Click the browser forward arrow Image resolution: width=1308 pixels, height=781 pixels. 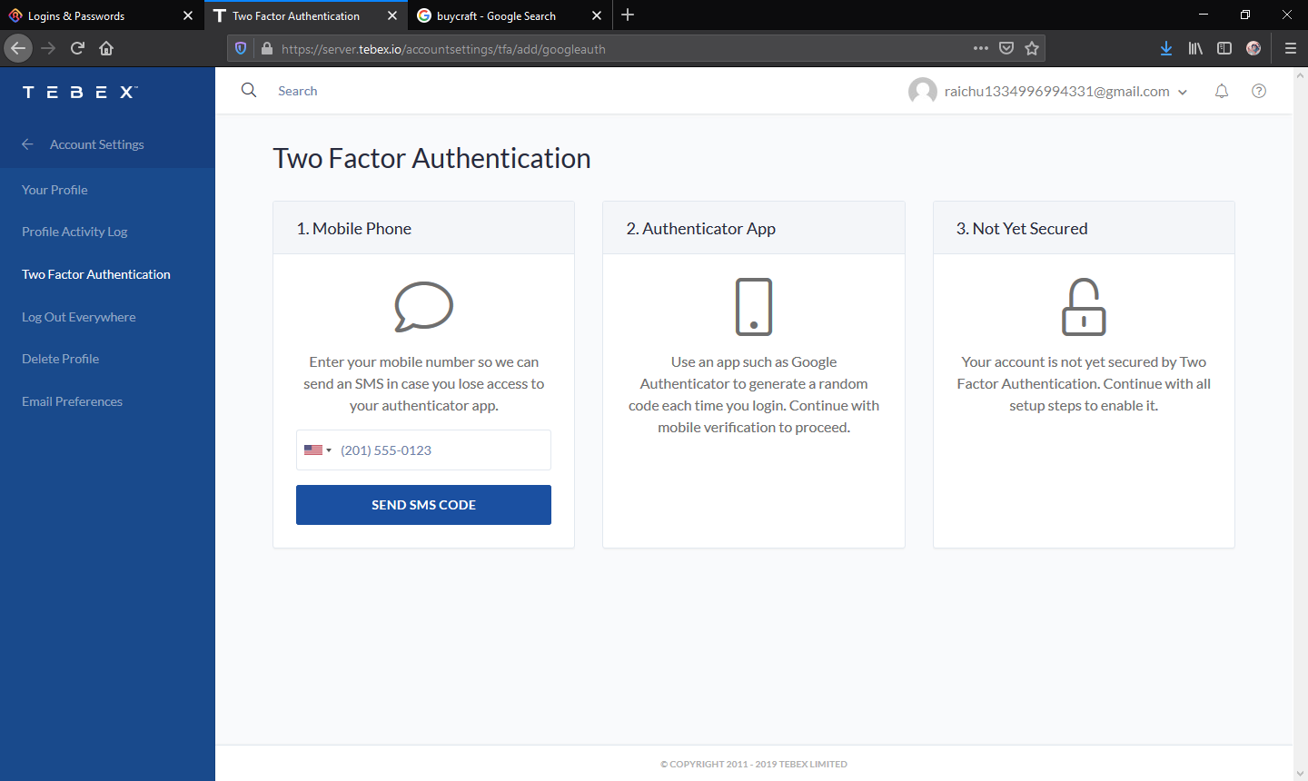pos(48,48)
